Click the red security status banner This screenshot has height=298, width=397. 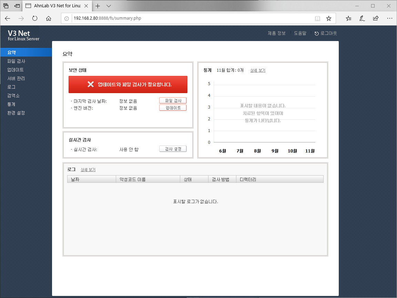click(128, 85)
